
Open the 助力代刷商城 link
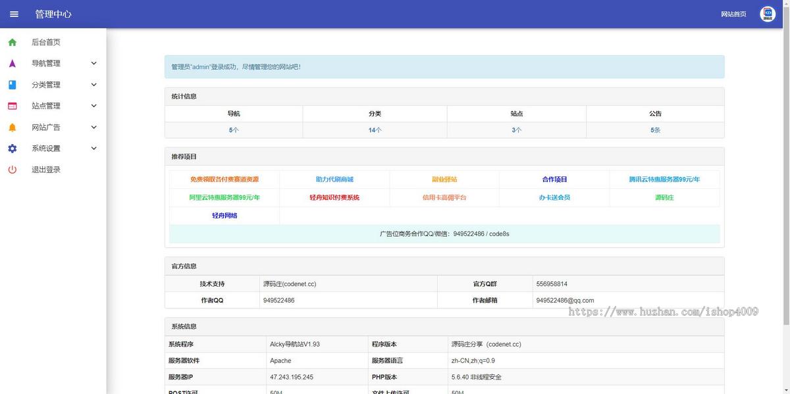334,179
